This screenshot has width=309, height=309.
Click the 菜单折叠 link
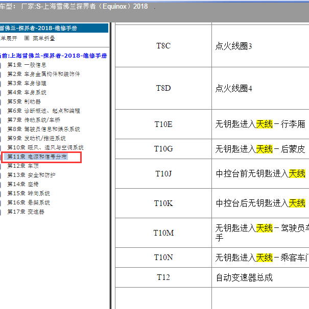click(43, 38)
